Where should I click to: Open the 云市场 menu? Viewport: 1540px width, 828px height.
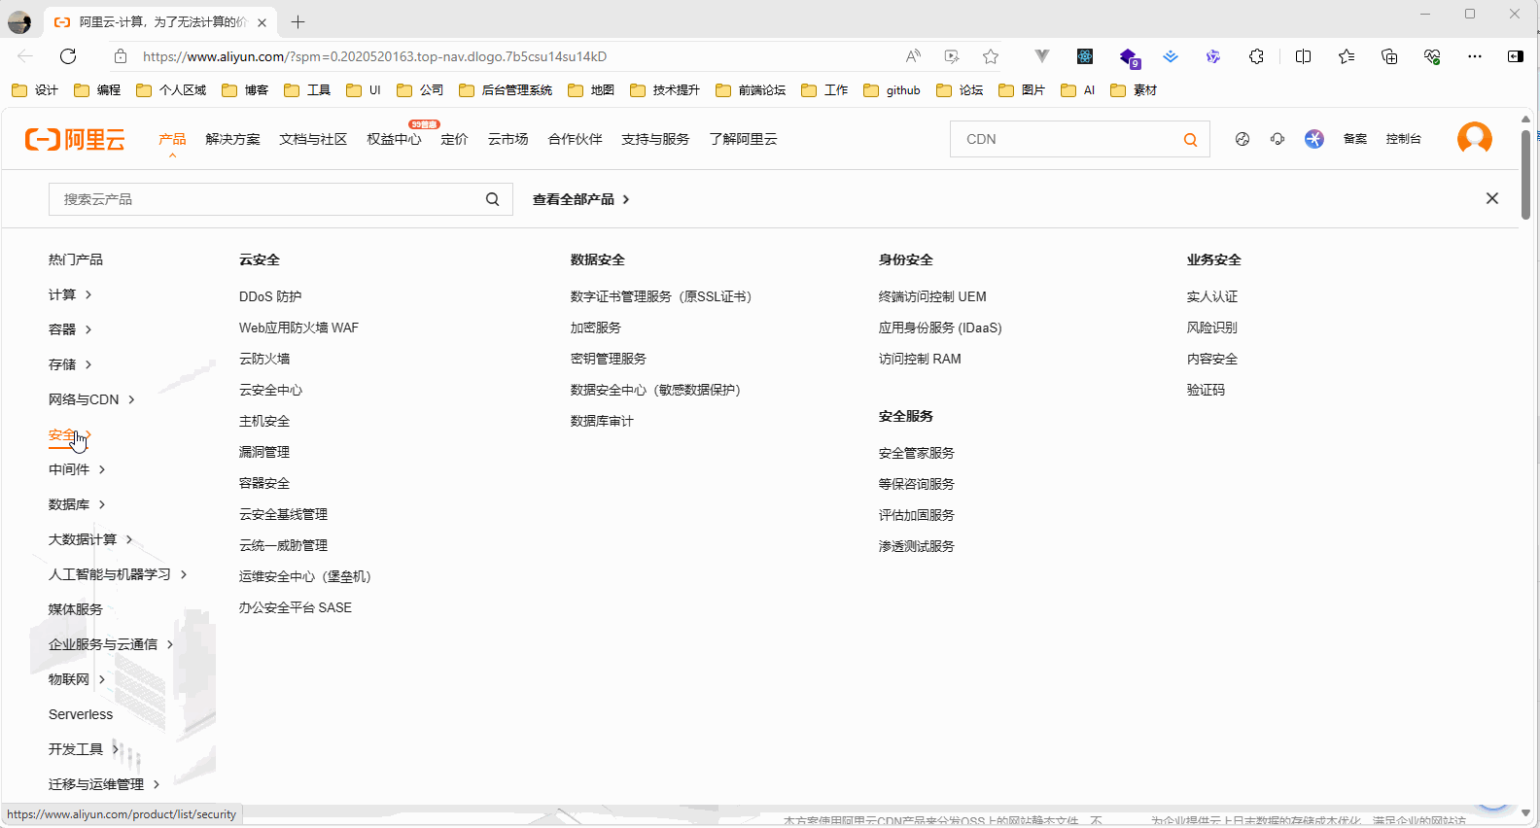click(x=507, y=139)
